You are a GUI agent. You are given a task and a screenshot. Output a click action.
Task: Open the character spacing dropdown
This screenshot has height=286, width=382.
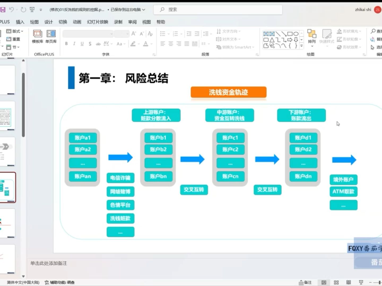[108, 44]
